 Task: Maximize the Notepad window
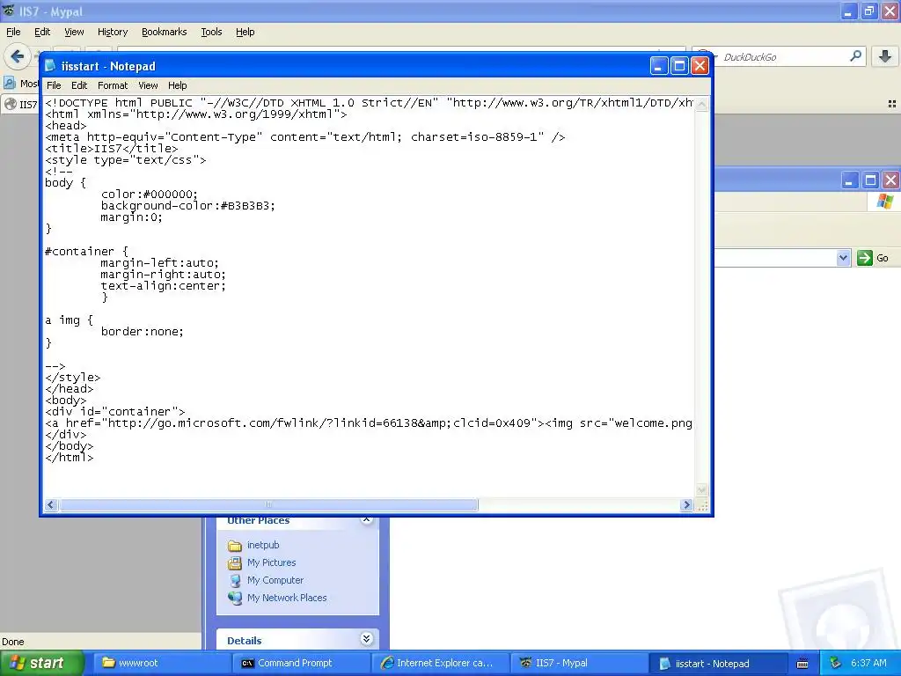tap(679, 66)
